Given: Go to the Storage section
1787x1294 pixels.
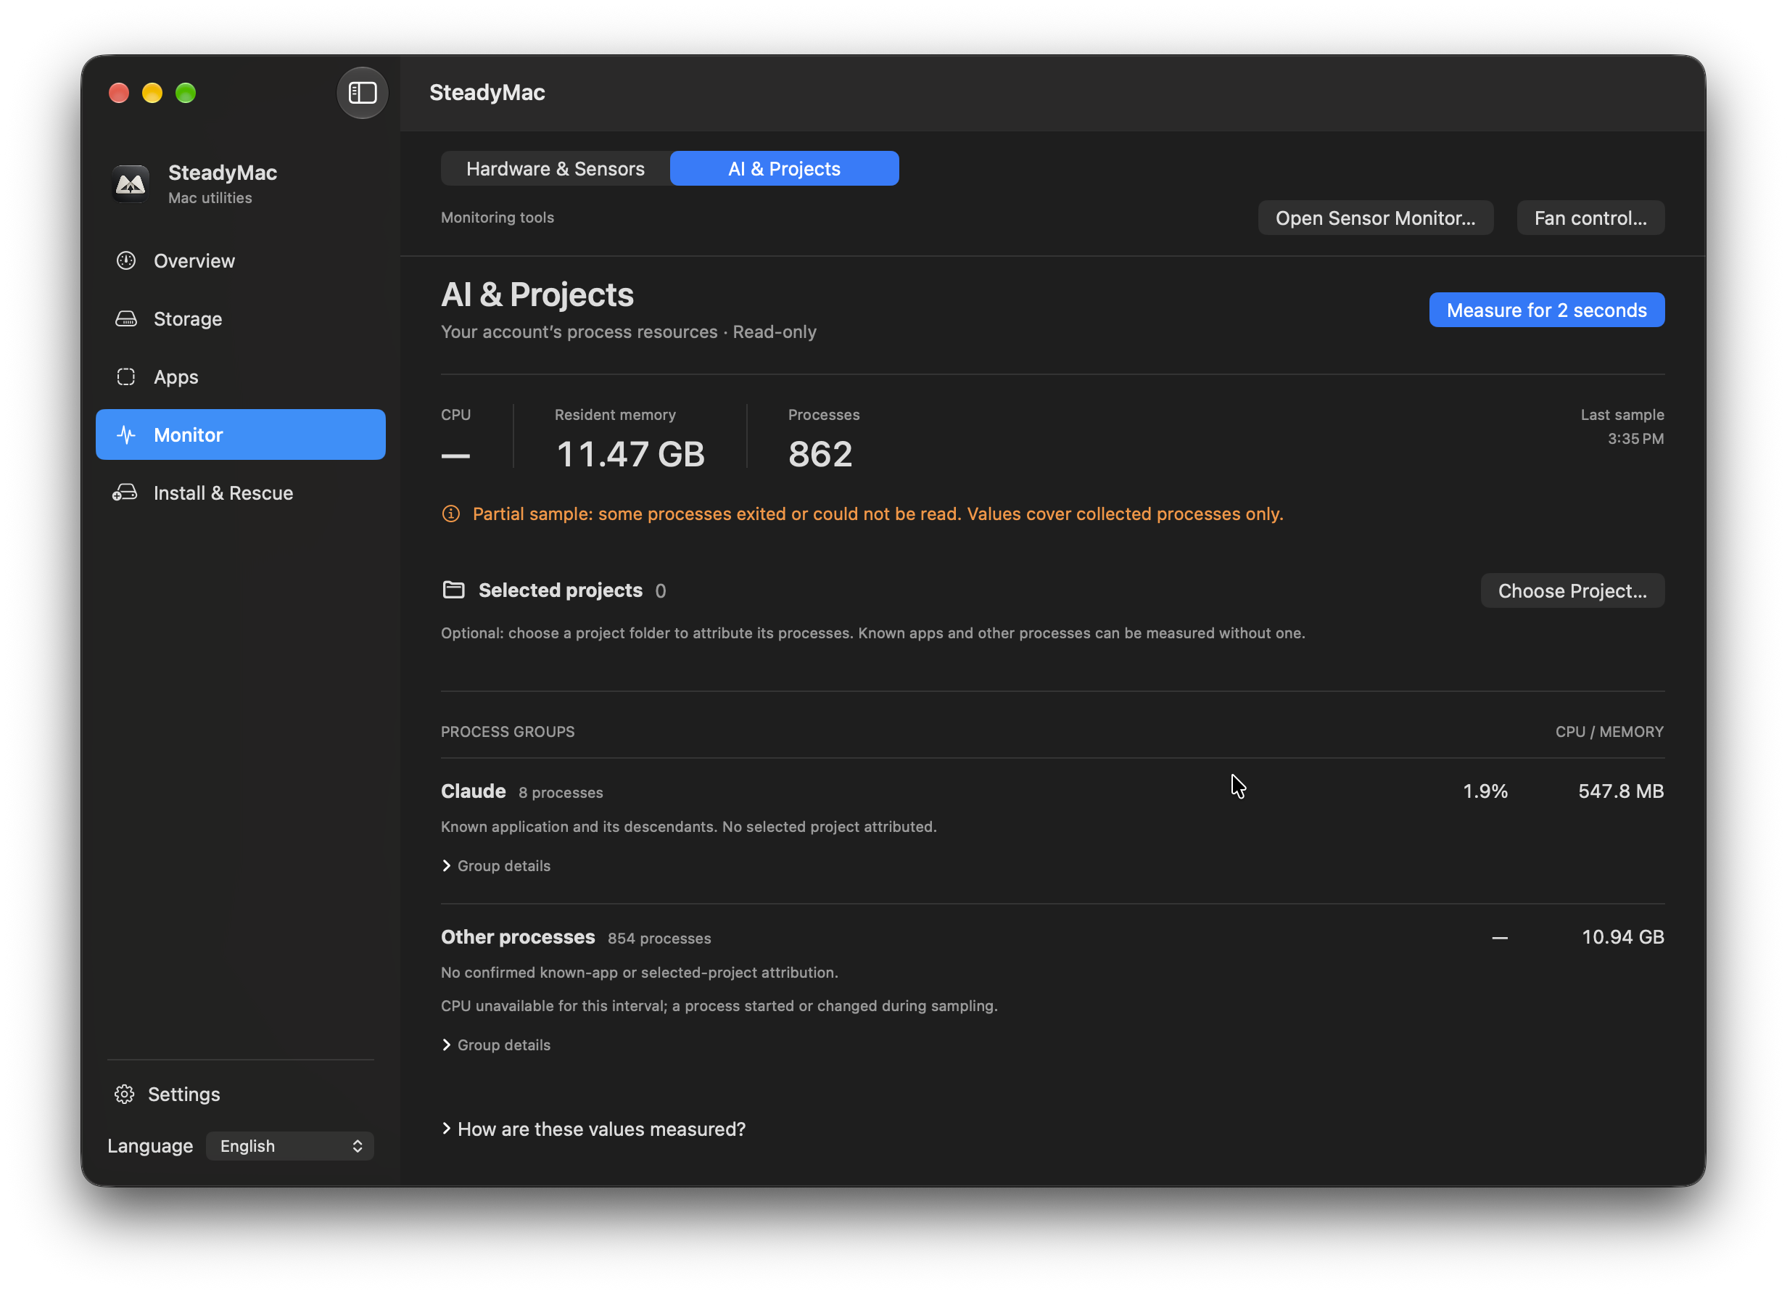Looking at the screenshot, I should coord(240,319).
